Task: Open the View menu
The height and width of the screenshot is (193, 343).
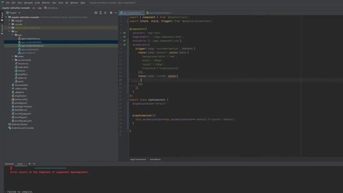Action: click(20, 3)
